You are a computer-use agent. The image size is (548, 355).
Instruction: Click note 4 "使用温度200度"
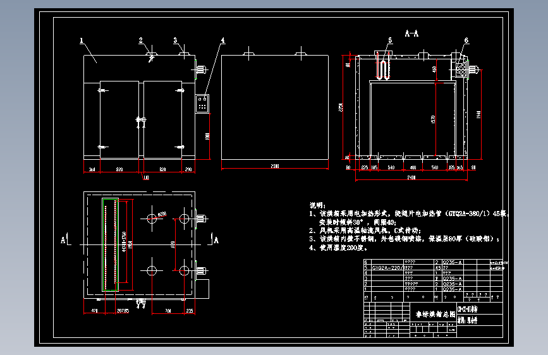pyautogui.click(x=338, y=248)
